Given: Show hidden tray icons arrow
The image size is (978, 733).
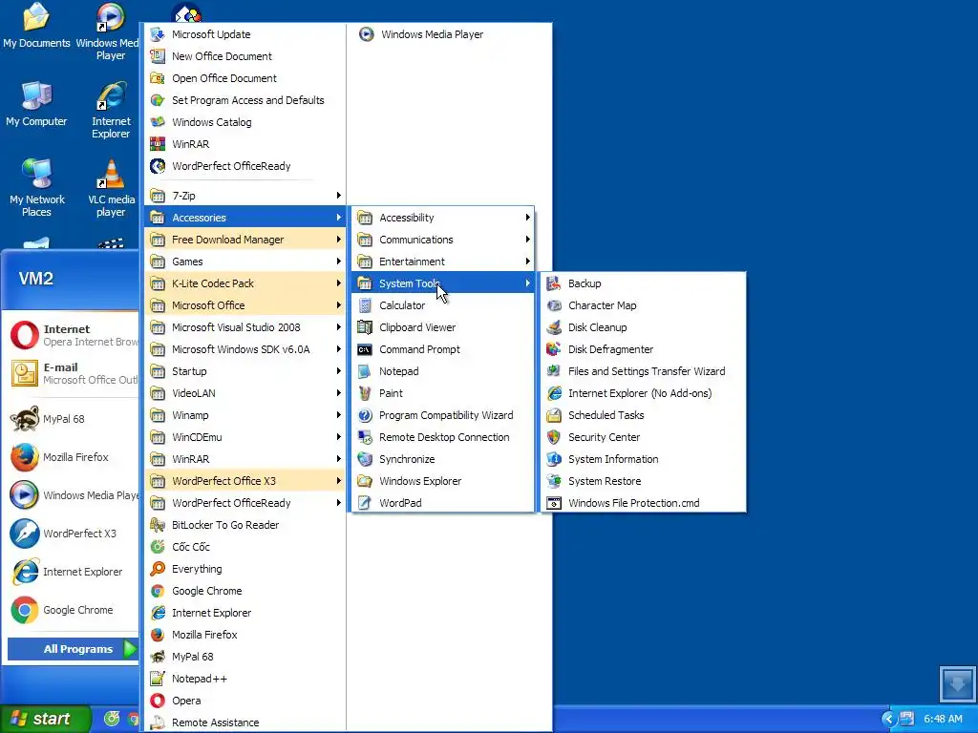Looking at the screenshot, I should [888, 720].
